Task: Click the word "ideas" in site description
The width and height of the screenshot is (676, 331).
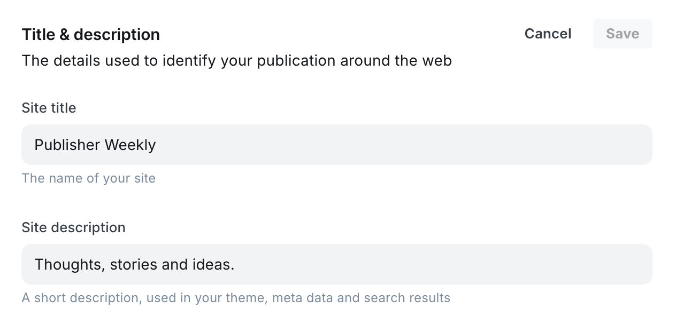Action: 216,264
